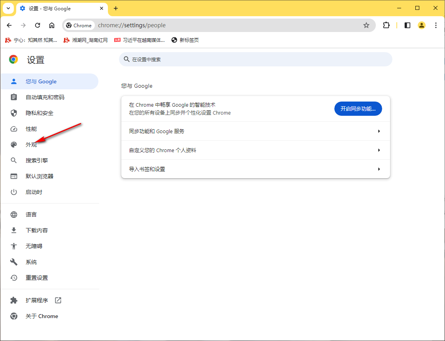Screen dimensions: 445x341
Task: Open a new tab
Action: coord(116,8)
